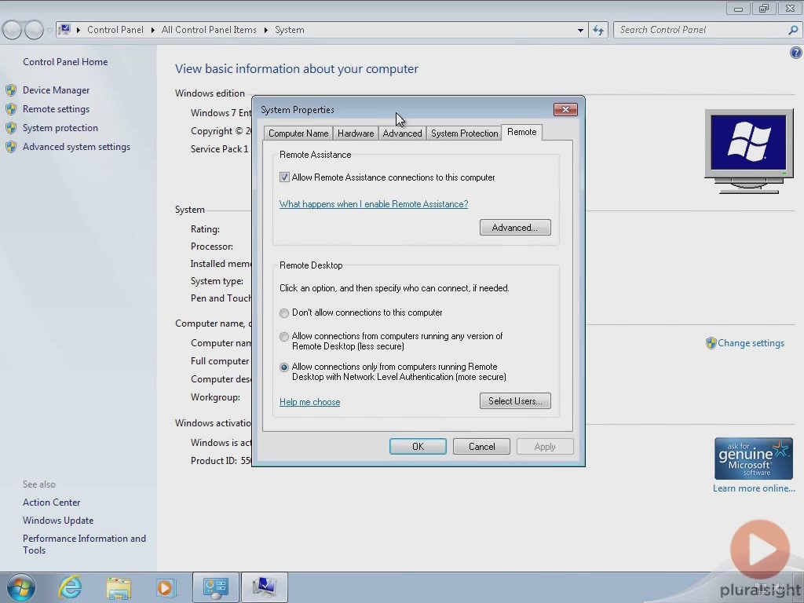Click the shield icon beside System protection
The width and height of the screenshot is (804, 603).
click(11, 128)
